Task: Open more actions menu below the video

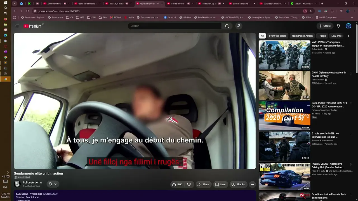Action: [252, 185]
